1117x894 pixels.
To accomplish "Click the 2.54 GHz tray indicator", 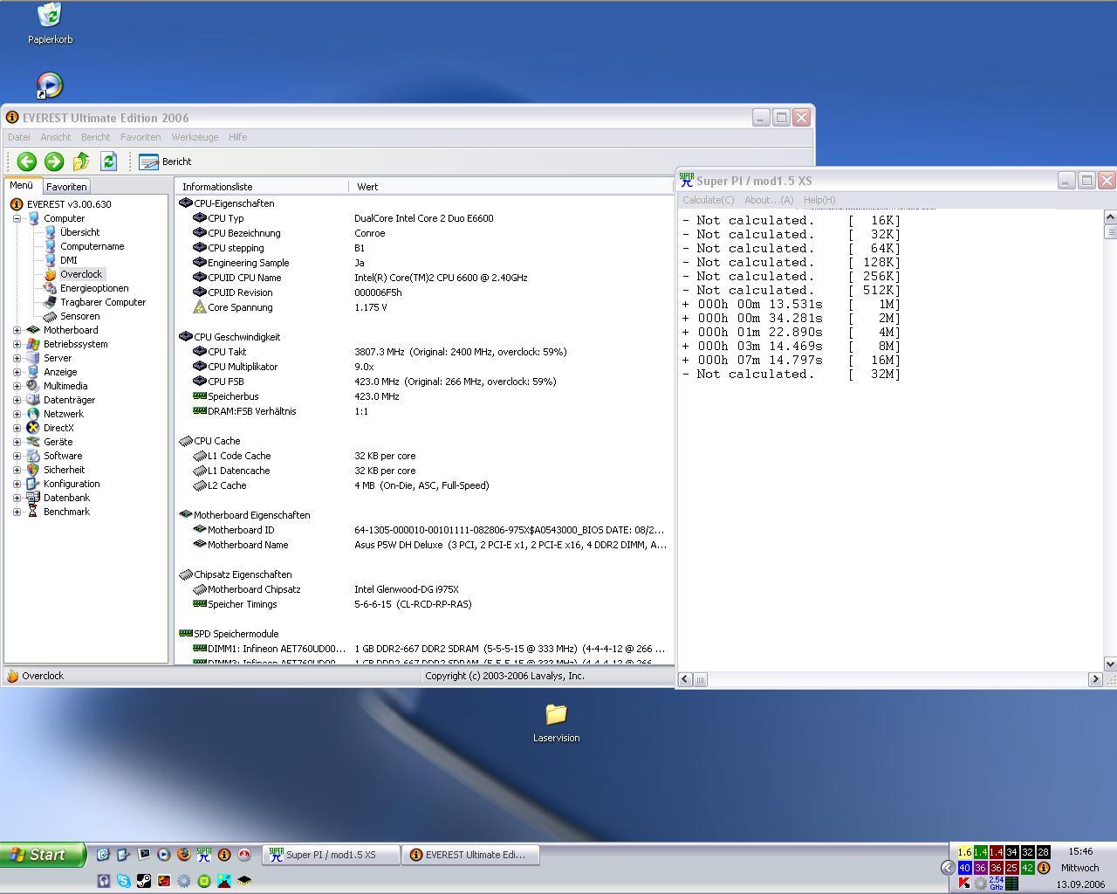I will 996,884.
